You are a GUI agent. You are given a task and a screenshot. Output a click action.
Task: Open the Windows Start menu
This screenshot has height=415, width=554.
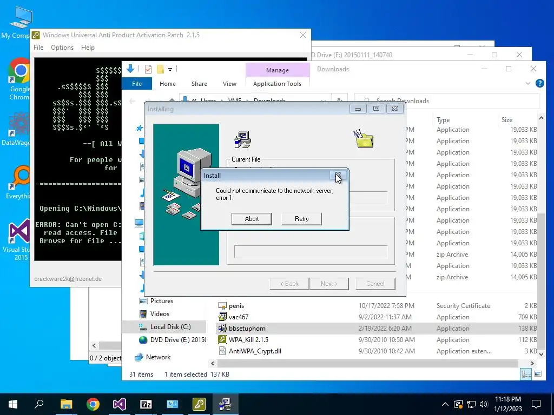click(x=13, y=404)
